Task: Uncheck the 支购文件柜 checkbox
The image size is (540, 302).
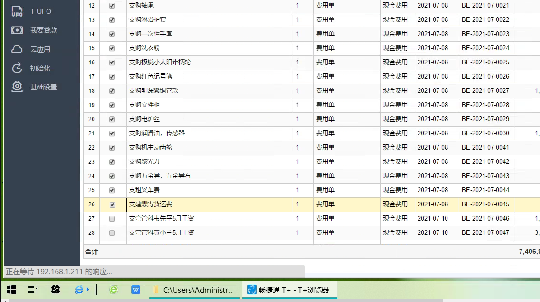Action: tap(112, 105)
